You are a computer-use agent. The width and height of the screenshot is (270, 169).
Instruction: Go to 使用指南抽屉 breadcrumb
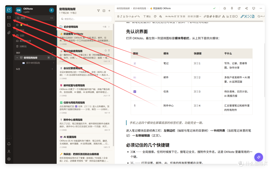click(123, 8)
